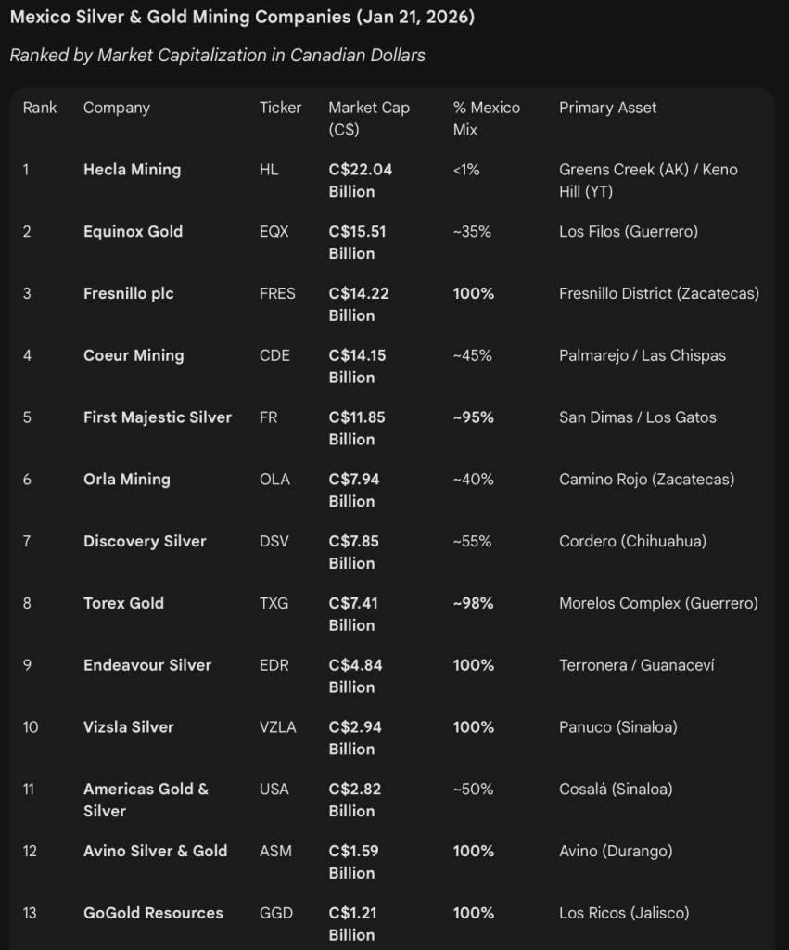Click Cordero (Chihuahua) primary asset cell
This screenshot has width=789, height=950.
coord(632,541)
